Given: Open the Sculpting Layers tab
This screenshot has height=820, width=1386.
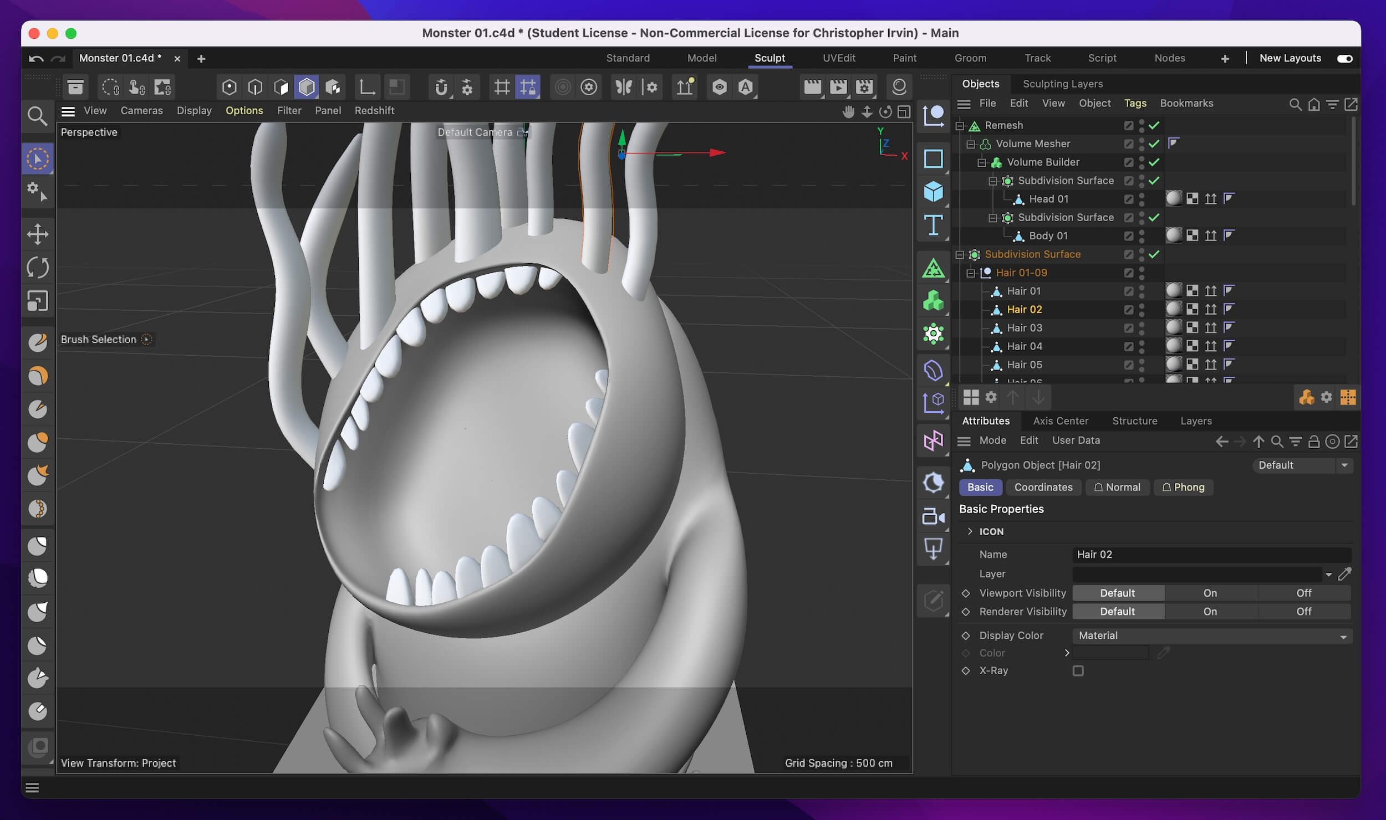Looking at the screenshot, I should point(1062,84).
